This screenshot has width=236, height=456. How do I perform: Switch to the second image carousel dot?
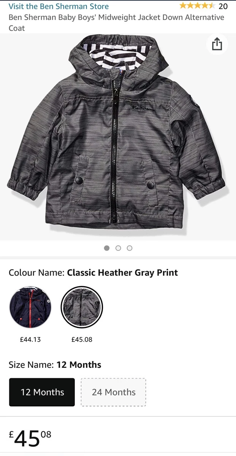tap(118, 248)
